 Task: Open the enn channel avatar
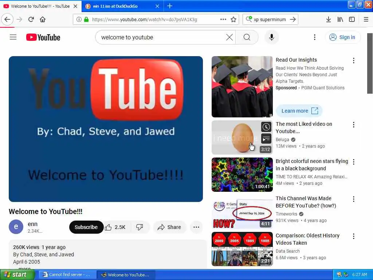(16, 227)
